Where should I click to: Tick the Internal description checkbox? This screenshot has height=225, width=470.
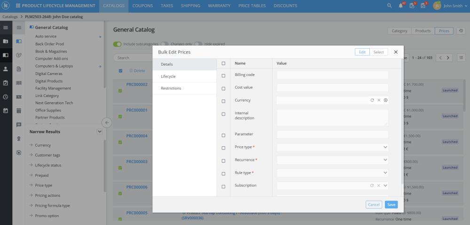click(223, 114)
